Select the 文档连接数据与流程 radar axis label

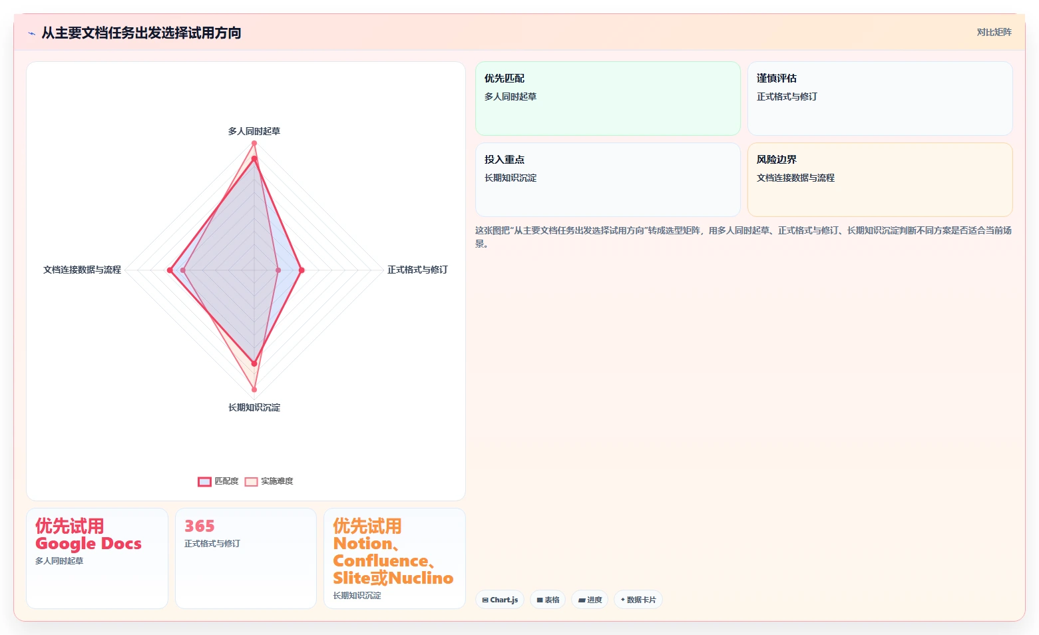(x=83, y=270)
